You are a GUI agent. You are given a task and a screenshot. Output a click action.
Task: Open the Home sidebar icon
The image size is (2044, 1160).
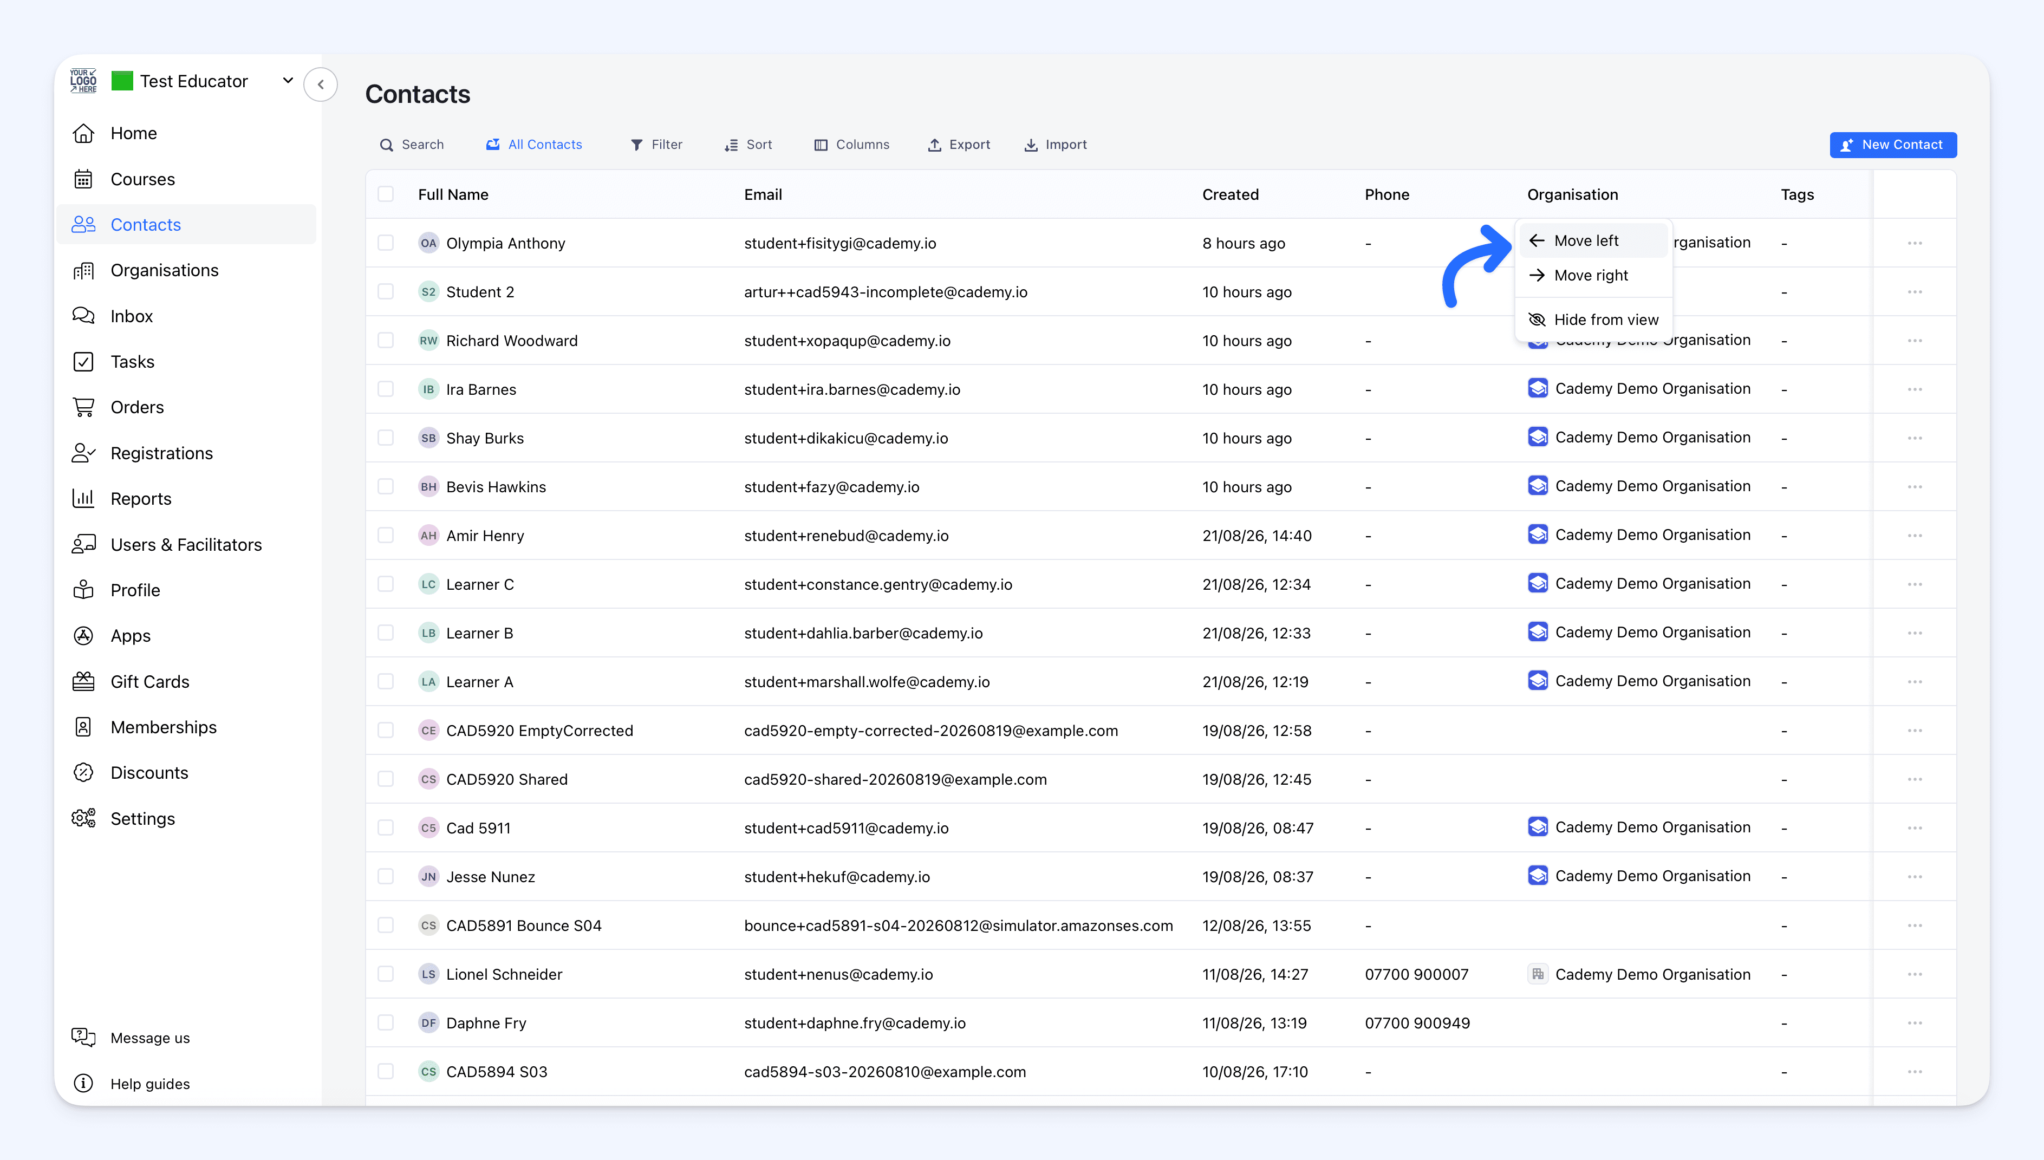83,133
